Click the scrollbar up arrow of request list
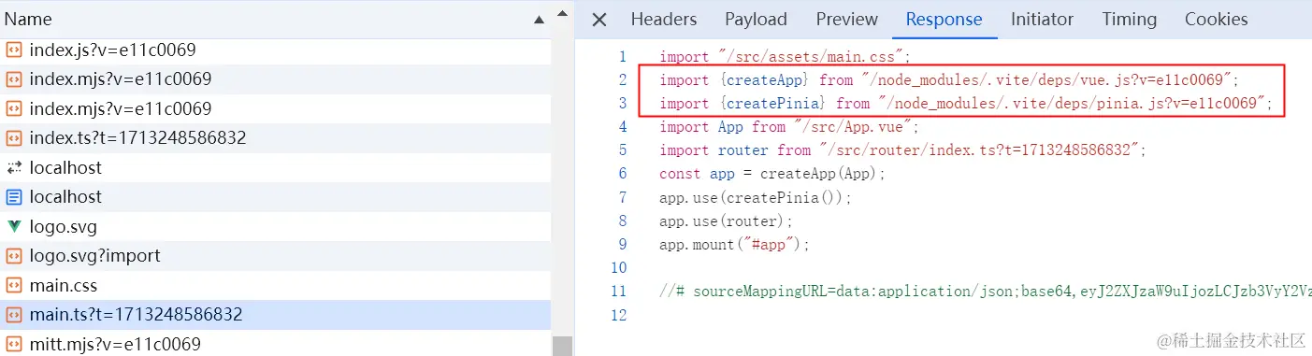1312x356 pixels. tap(562, 13)
